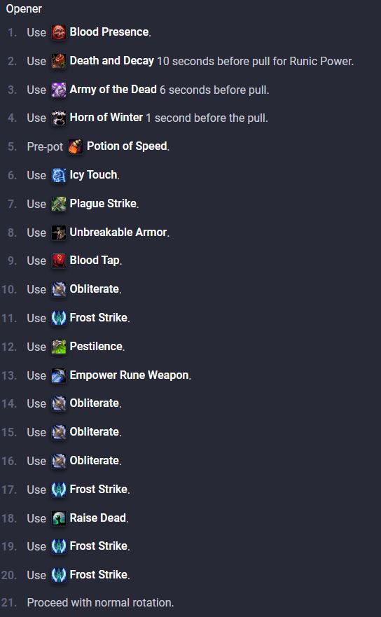This screenshot has height=617, width=381.
Task: Click the Empower Rune Weapon icon
Action: coord(59,375)
